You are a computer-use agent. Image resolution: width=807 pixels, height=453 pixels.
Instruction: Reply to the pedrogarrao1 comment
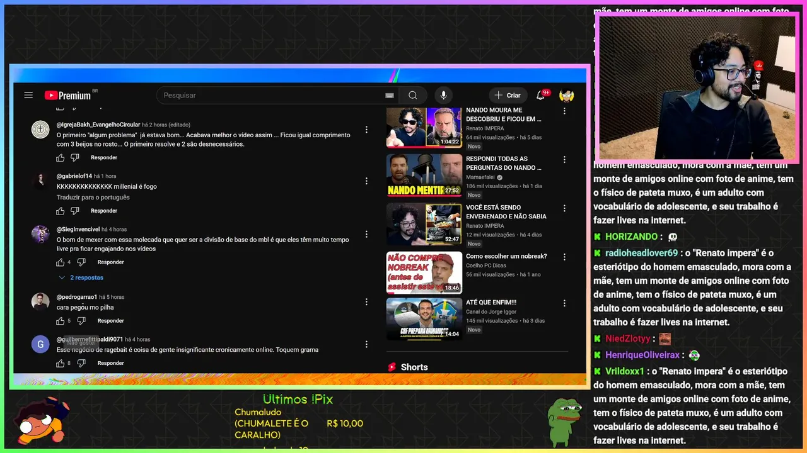pyautogui.click(x=111, y=321)
